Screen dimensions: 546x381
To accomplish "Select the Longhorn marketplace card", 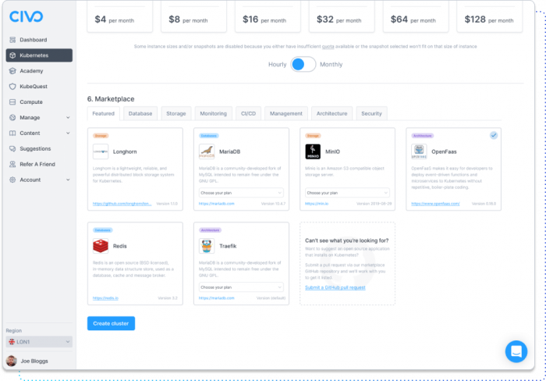I will (135, 169).
